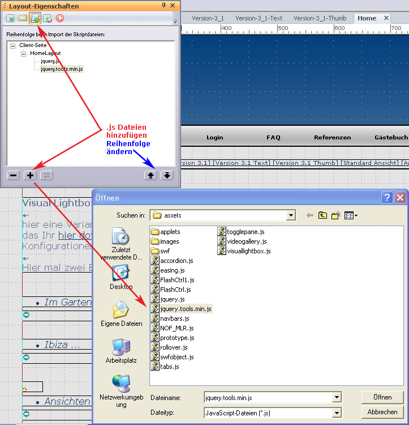Remove script with the minus button
This screenshot has height=425, width=409.
click(14, 175)
